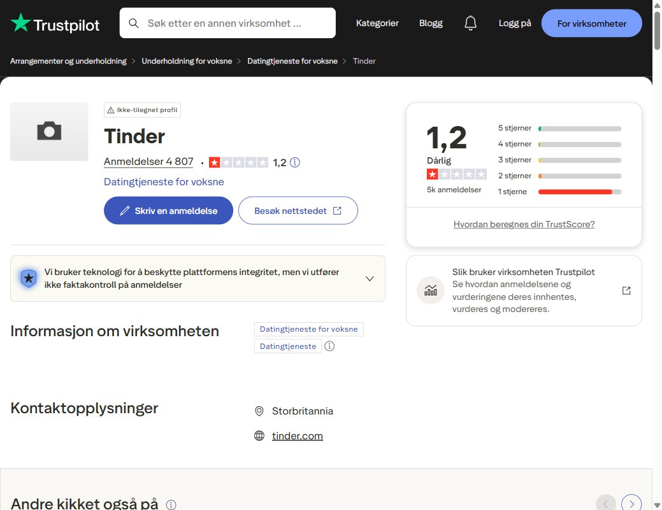Filter by 2 stjerner rating bar
Viewport: 662px width, 510px height.
point(559,176)
